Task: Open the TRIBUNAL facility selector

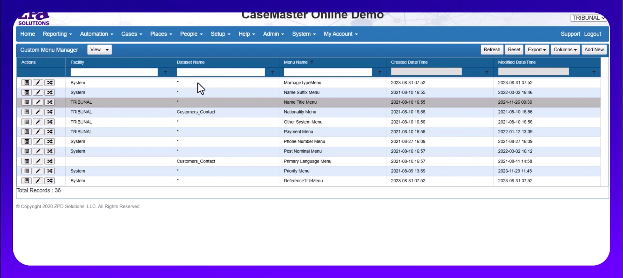Action: pos(588,18)
